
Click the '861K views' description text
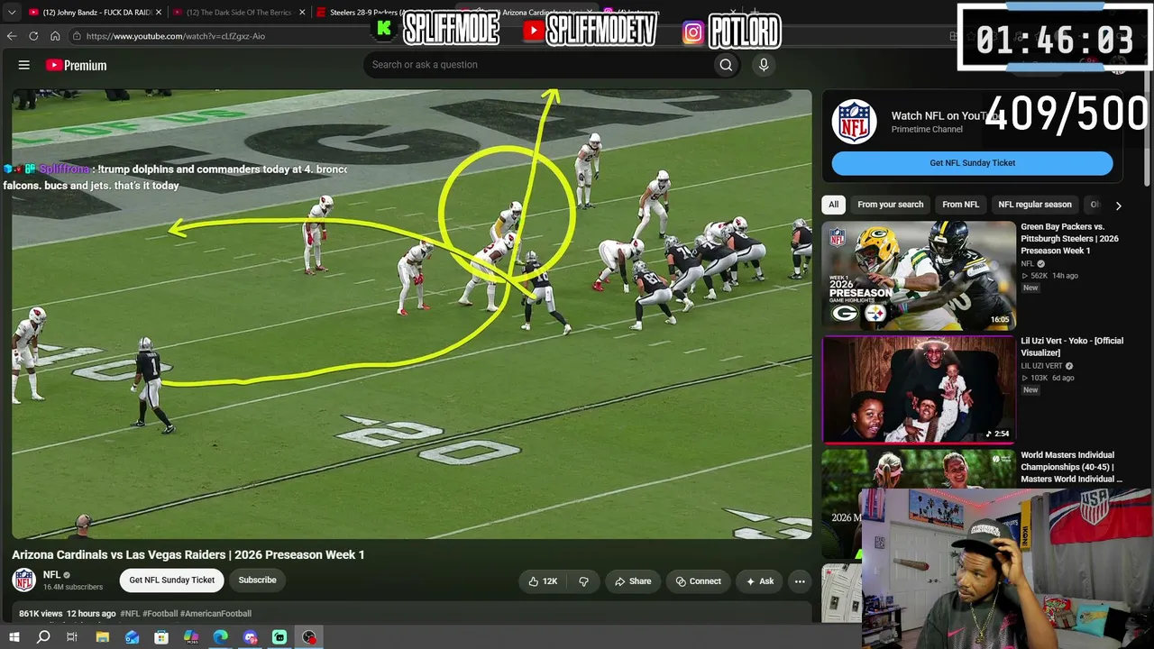tap(41, 614)
